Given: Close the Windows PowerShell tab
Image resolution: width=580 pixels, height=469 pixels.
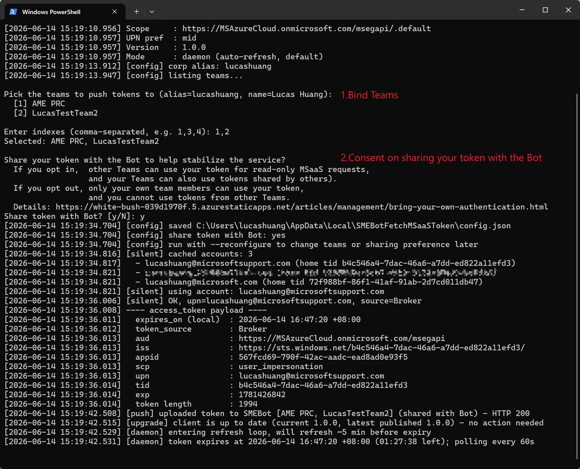Looking at the screenshot, I should (x=115, y=12).
